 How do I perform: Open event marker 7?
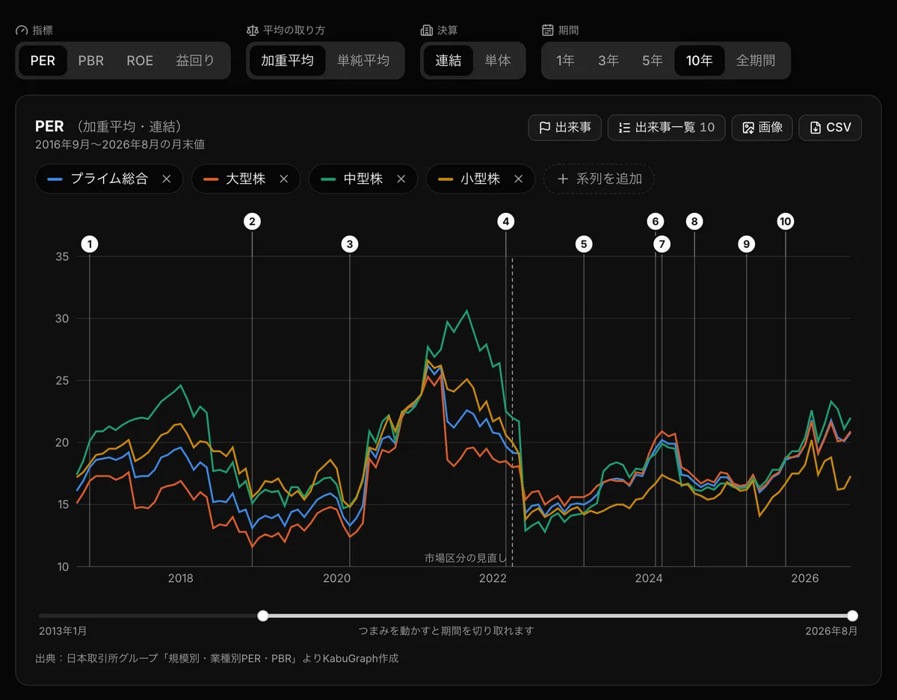(x=662, y=244)
